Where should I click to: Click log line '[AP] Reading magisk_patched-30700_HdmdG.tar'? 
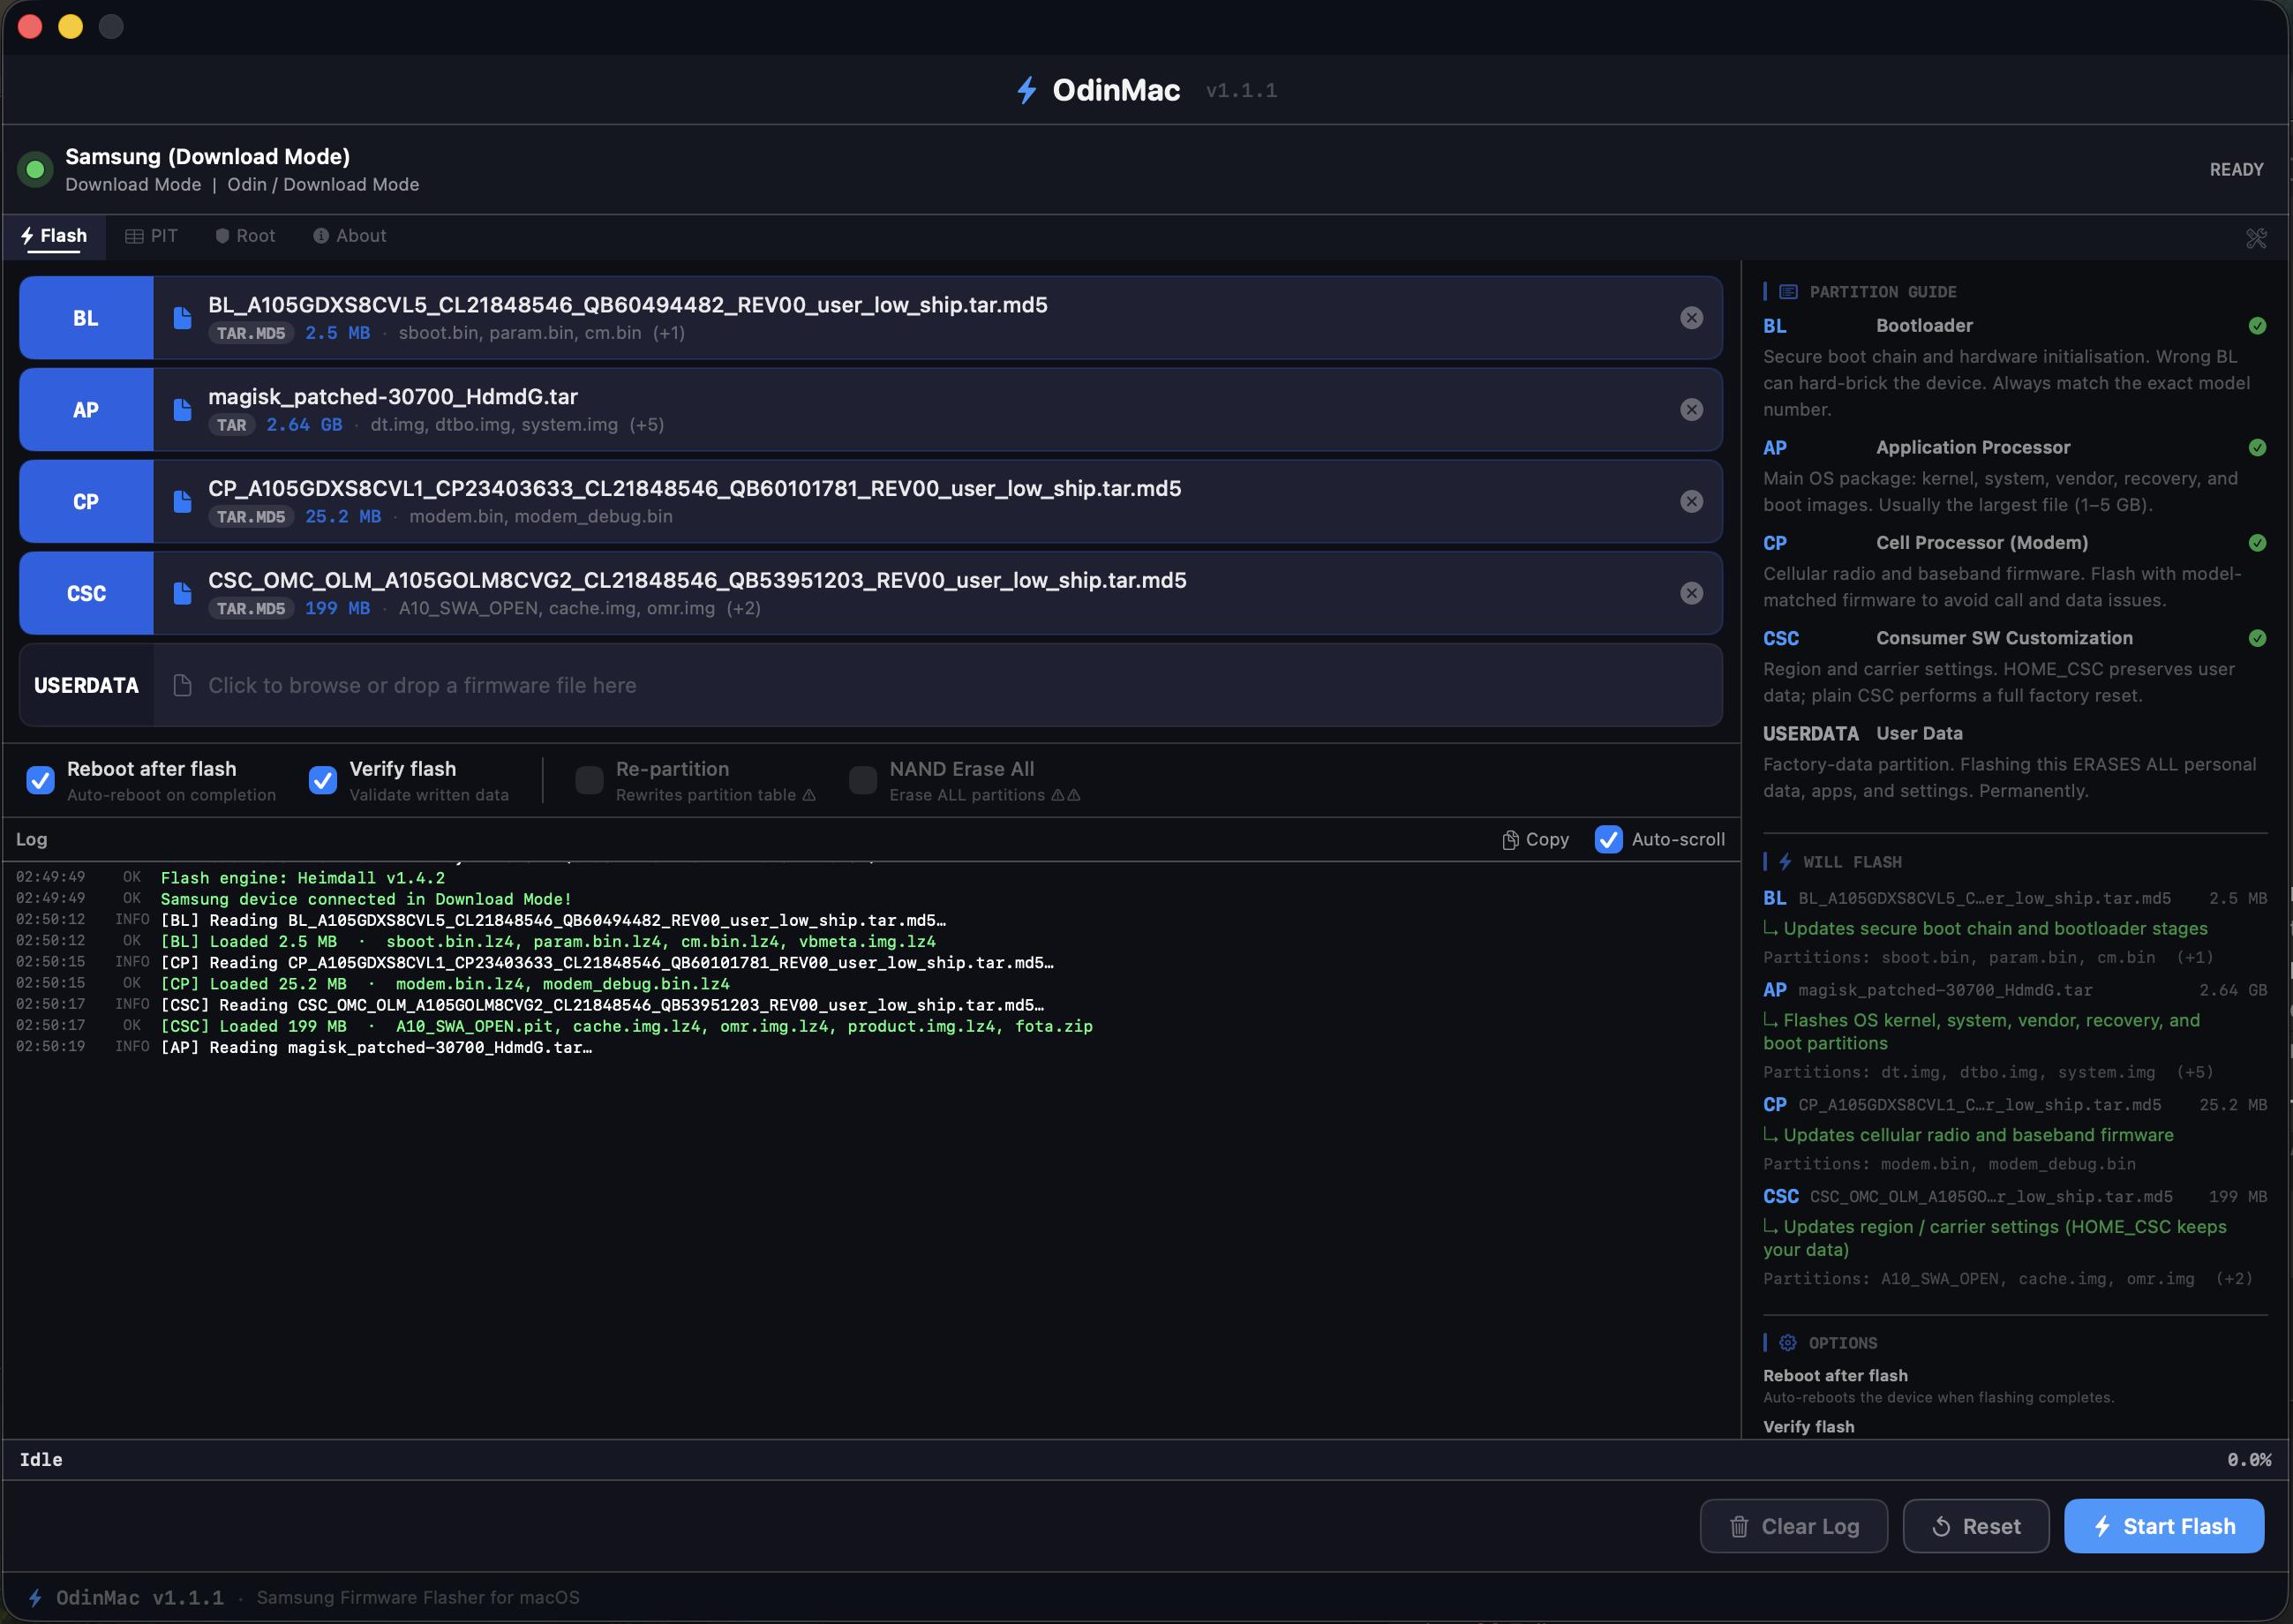coord(376,1047)
